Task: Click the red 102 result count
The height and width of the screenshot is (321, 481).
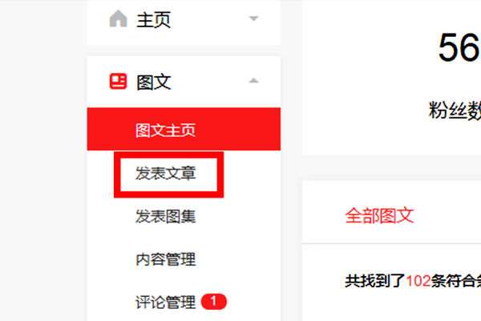Action: pos(418,280)
